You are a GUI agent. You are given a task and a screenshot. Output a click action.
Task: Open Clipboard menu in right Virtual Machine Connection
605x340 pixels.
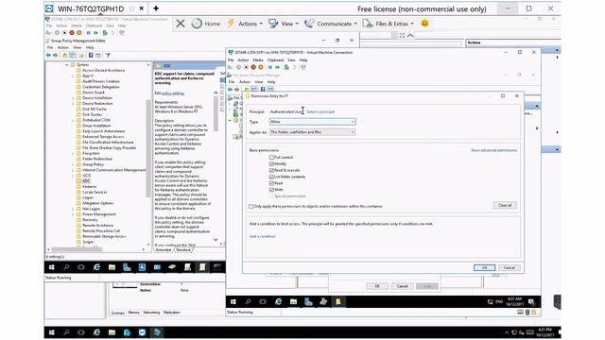point(275,60)
